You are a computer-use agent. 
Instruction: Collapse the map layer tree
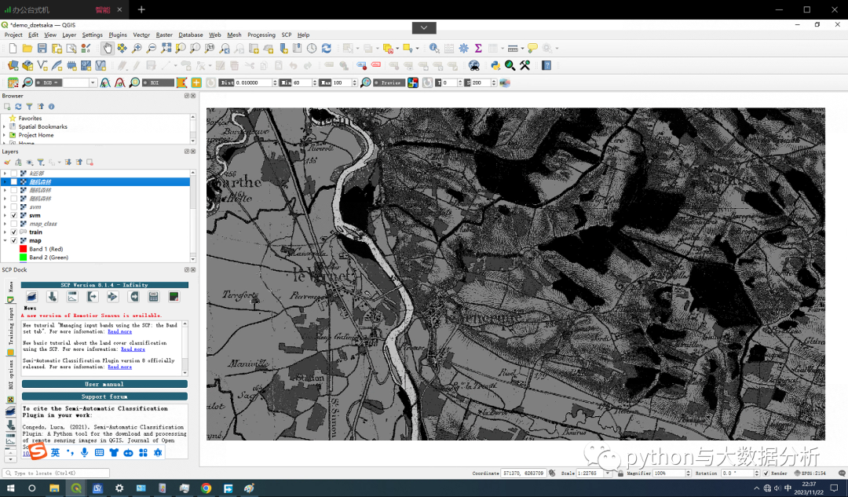[5, 241]
